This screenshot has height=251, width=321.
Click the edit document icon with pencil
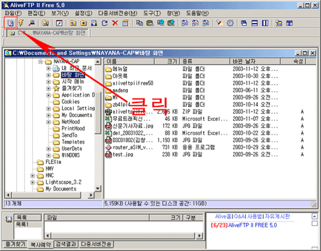coord(59,23)
